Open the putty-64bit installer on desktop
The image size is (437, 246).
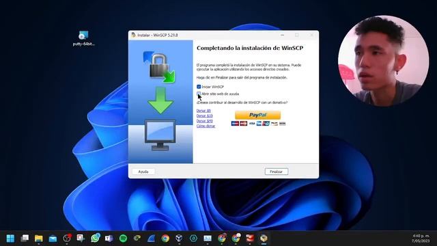tap(83, 38)
